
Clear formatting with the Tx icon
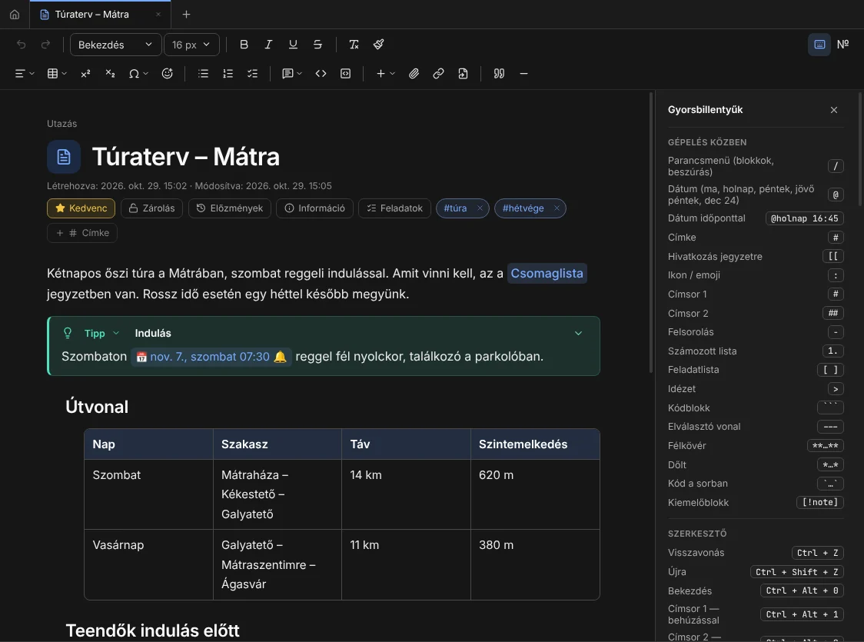[x=354, y=45]
